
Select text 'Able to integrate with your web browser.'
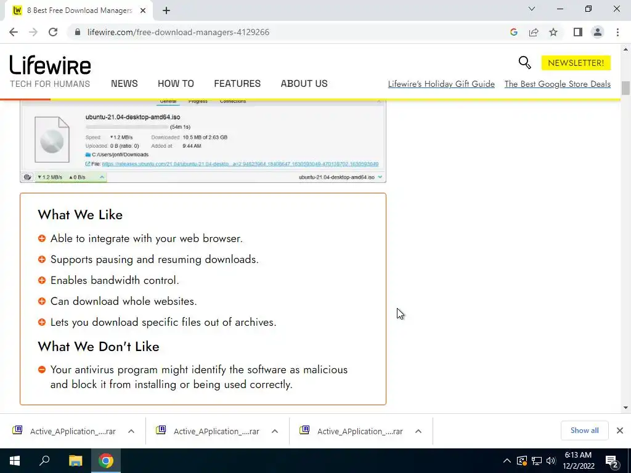pyautogui.click(x=147, y=238)
